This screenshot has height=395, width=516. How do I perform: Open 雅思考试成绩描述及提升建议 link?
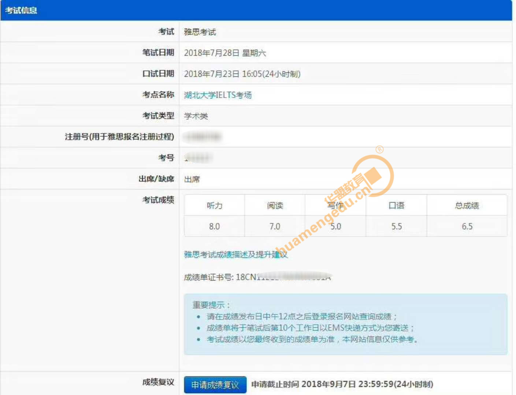click(236, 254)
